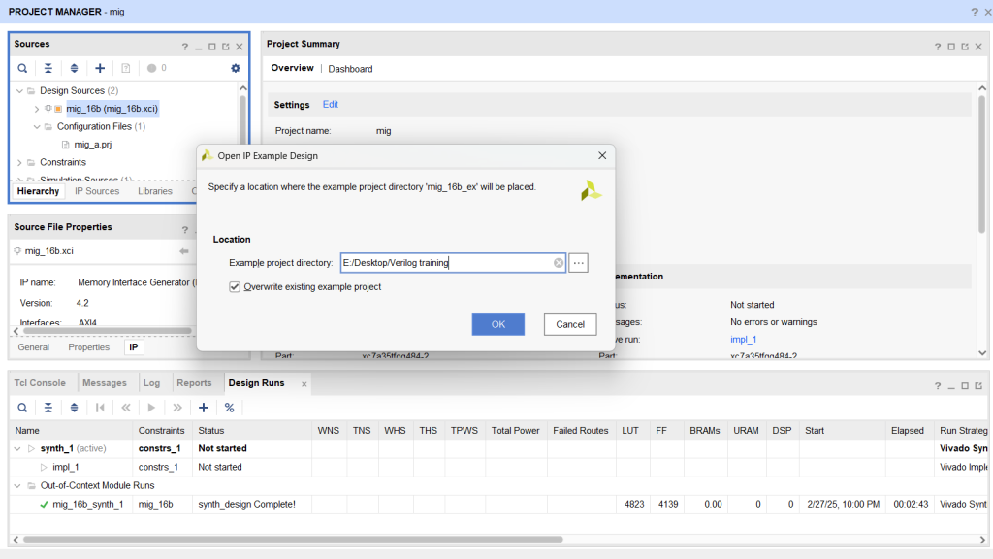The height and width of the screenshot is (559, 993).
Task: Collapse all in Sources panel toolbar
Action: click(x=48, y=69)
